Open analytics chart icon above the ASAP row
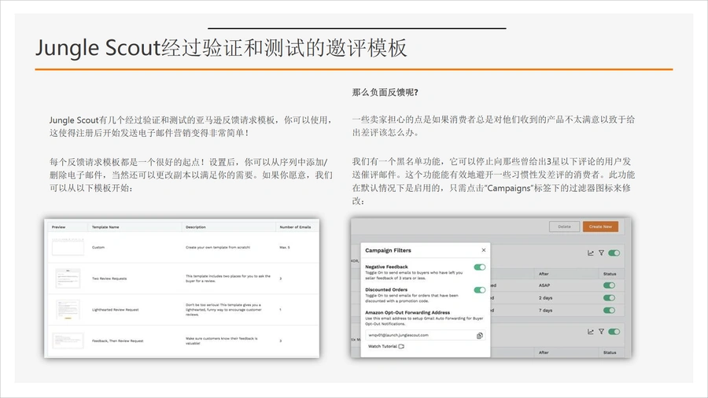 (x=591, y=253)
